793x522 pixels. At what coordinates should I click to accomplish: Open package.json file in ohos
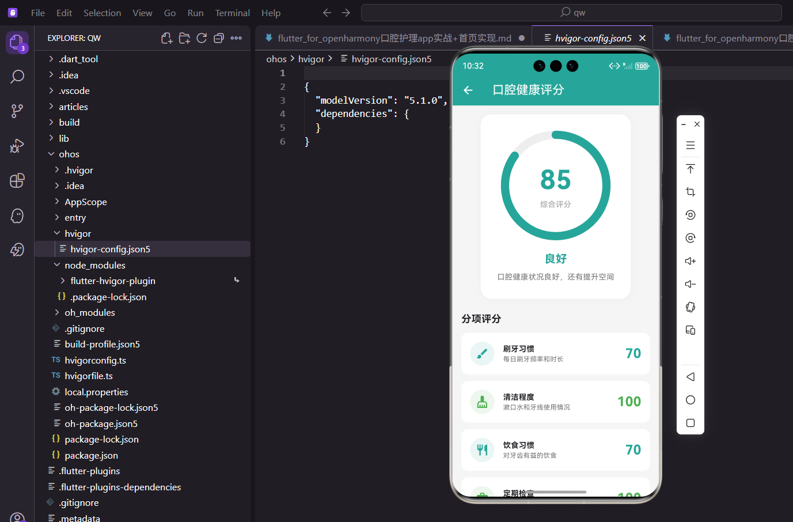tap(143, 455)
